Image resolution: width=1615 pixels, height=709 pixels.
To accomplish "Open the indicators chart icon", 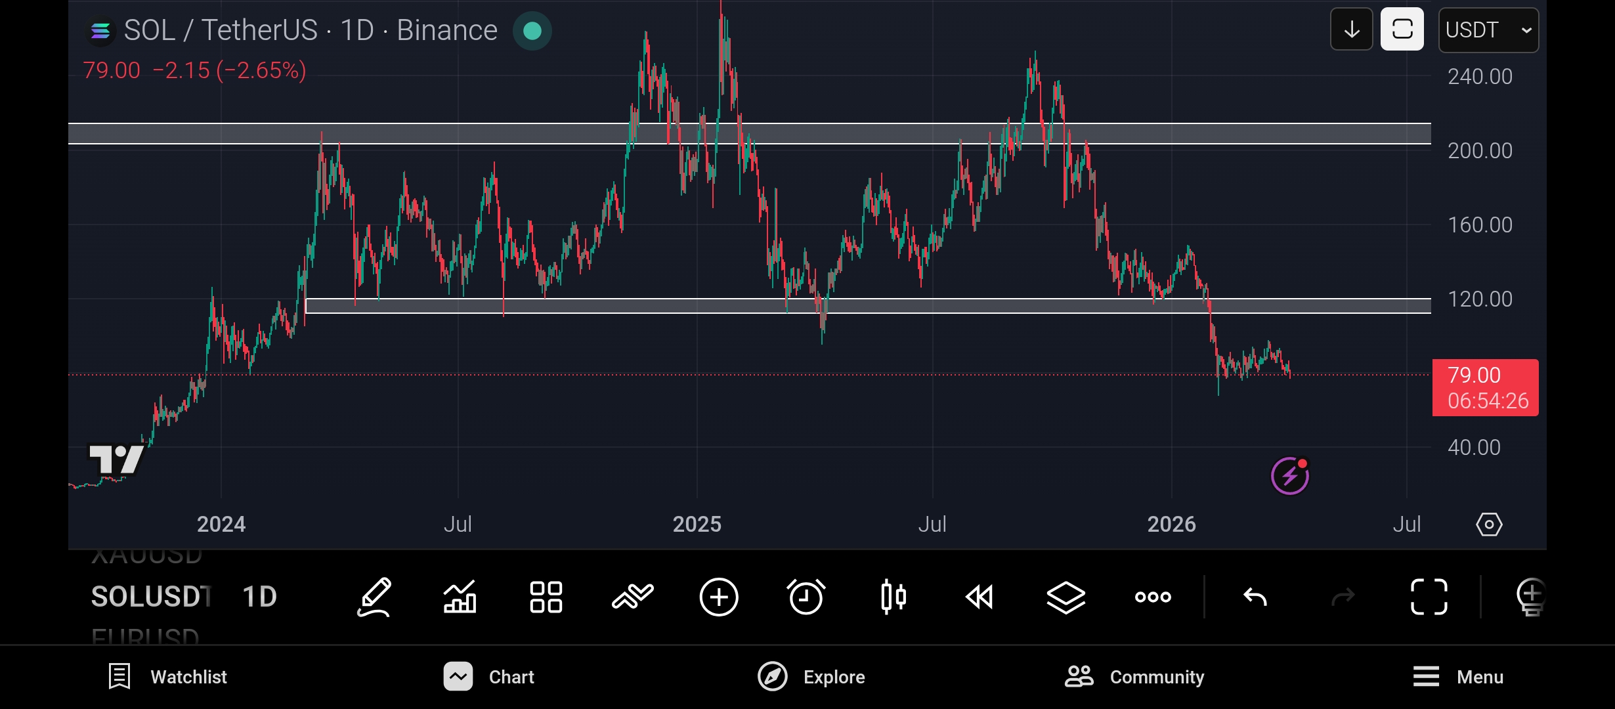I will [460, 597].
